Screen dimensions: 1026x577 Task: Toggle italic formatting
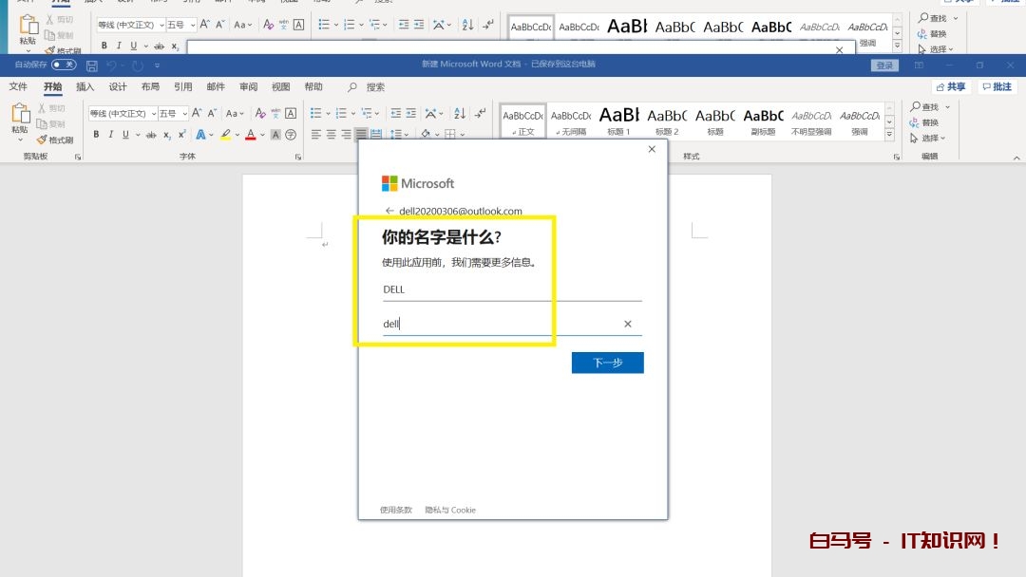(x=109, y=135)
